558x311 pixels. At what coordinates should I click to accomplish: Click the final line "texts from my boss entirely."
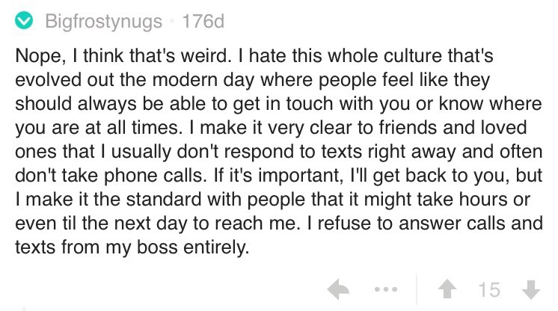tap(132, 247)
